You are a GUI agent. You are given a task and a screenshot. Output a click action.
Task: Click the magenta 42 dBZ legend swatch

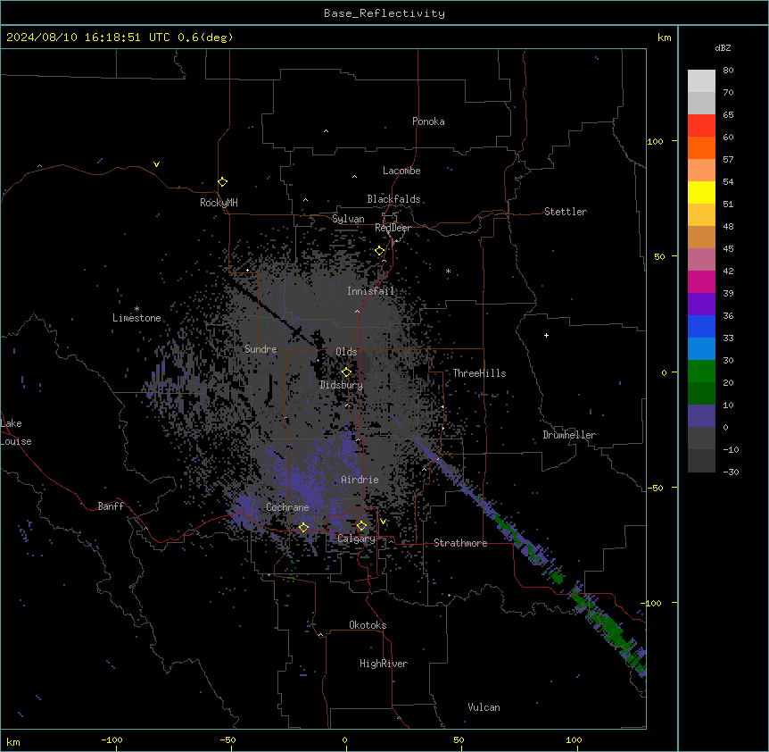pos(701,281)
